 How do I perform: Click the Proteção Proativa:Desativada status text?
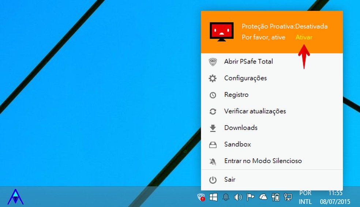pyautogui.click(x=285, y=26)
